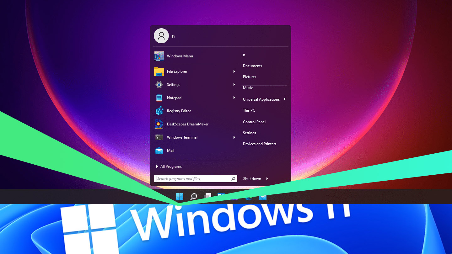The height and width of the screenshot is (254, 452).
Task: Click the user account avatar picture
Action: click(x=161, y=36)
